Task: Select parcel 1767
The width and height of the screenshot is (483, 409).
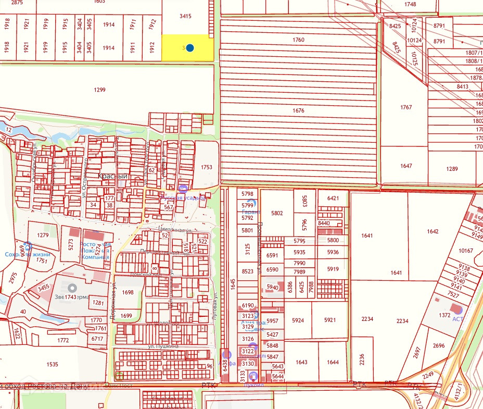Action: click(x=405, y=107)
